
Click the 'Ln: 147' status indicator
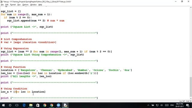[182, 101]
